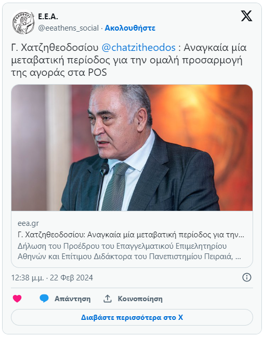Click the eea.gr domain link
The height and width of the screenshot is (337, 264).
pyautogui.click(x=28, y=223)
